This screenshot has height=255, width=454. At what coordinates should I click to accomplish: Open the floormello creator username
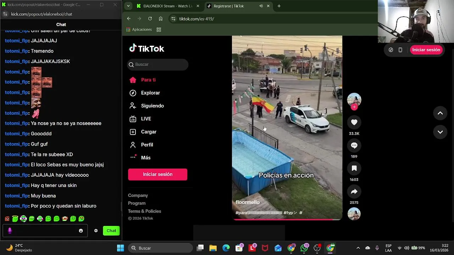coord(248,202)
